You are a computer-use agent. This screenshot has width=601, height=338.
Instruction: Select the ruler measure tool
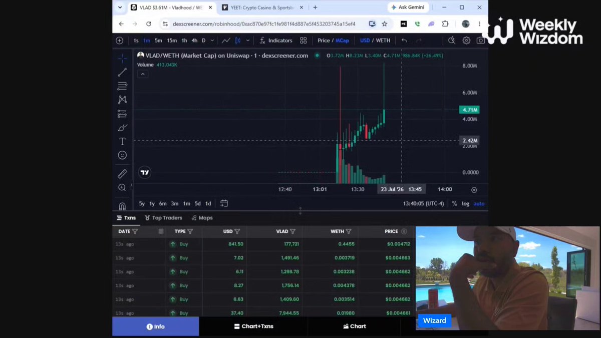122,174
